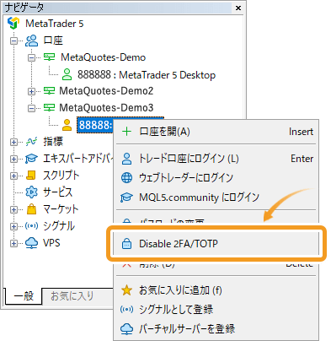
Task: Click the green plus icon beside 口座を開
Action: click(127, 131)
